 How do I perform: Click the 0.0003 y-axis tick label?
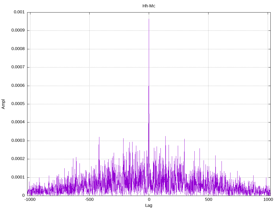18,141
